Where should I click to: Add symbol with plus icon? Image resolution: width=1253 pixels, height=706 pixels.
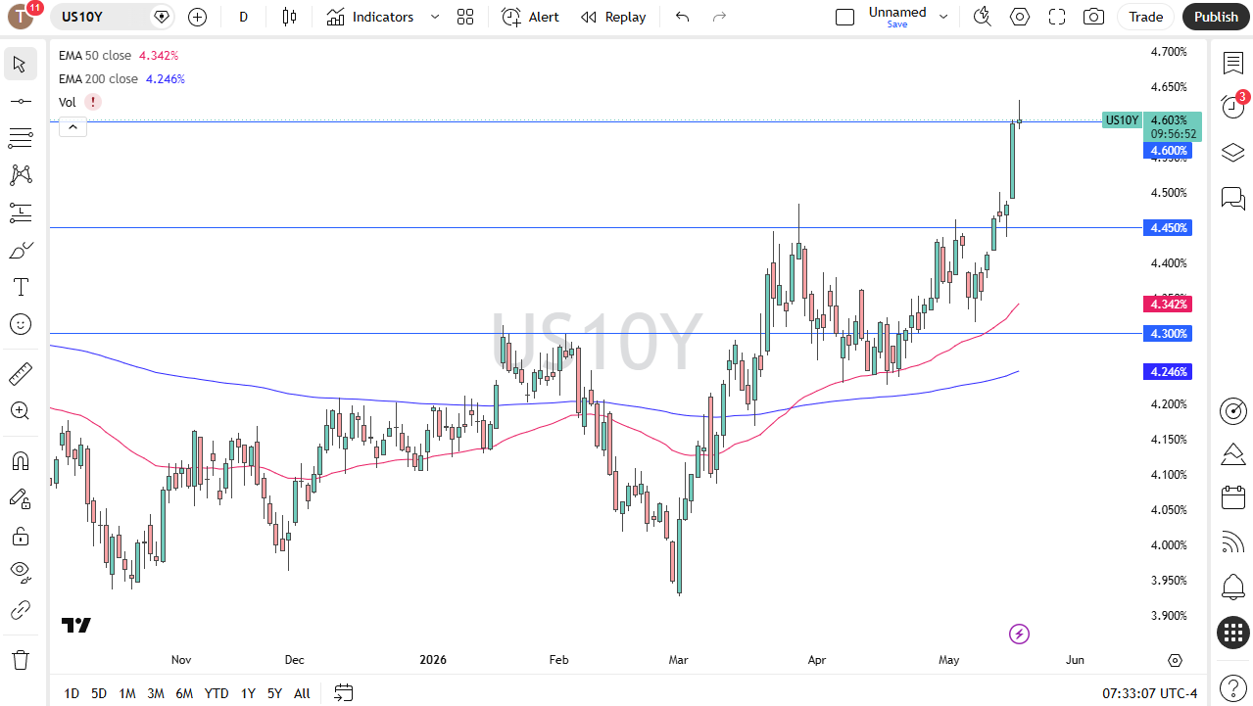point(197,17)
